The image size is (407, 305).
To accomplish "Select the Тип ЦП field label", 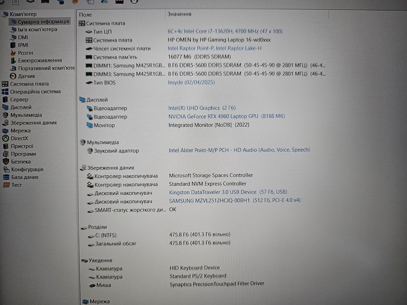I will pyautogui.click(x=102, y=32).
